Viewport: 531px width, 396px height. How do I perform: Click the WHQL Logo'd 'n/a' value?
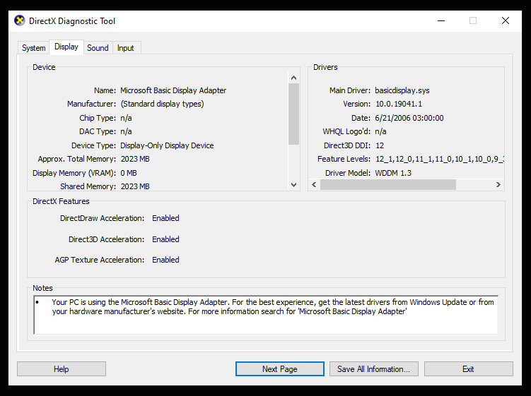(380, 131)
